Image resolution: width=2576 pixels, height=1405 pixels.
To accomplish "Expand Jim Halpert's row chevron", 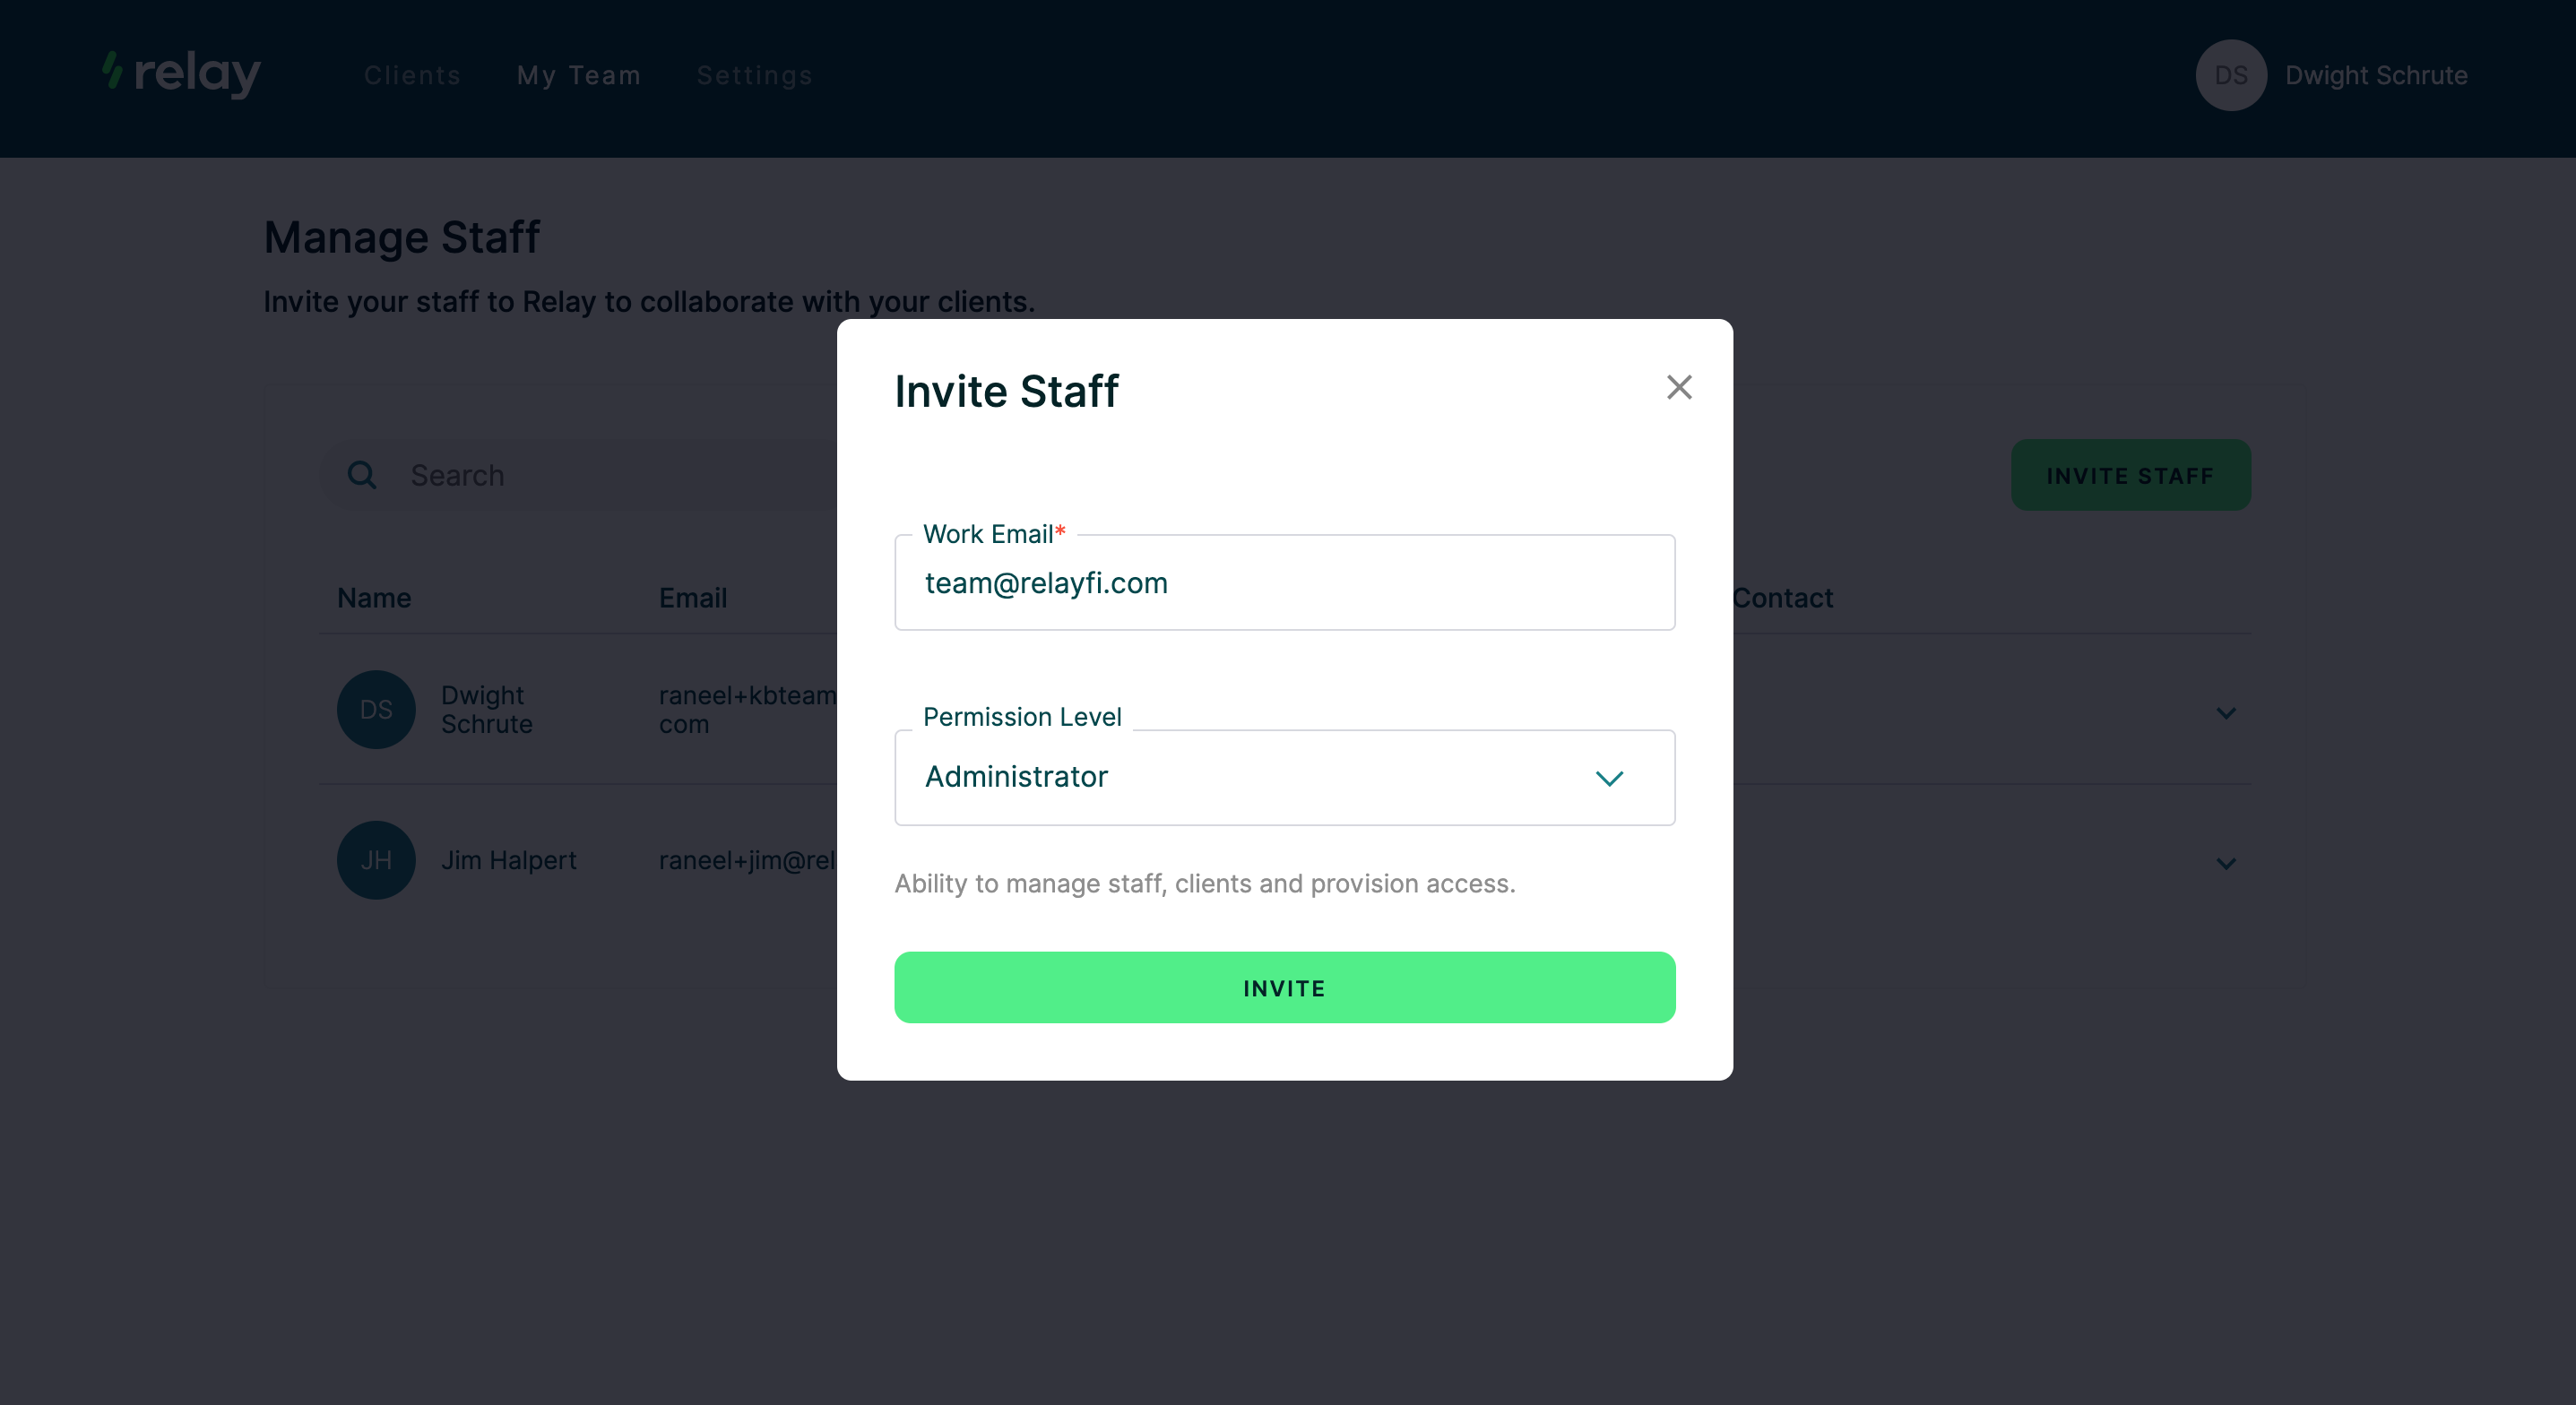I will pyautogui.click(x=2225, y=863).
